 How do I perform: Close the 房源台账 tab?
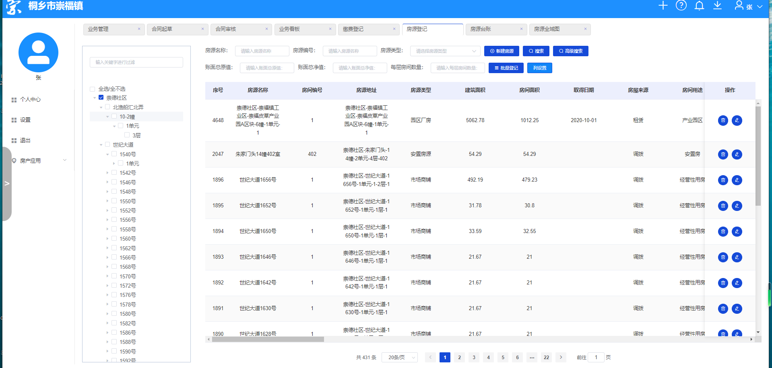coord(521,29)
